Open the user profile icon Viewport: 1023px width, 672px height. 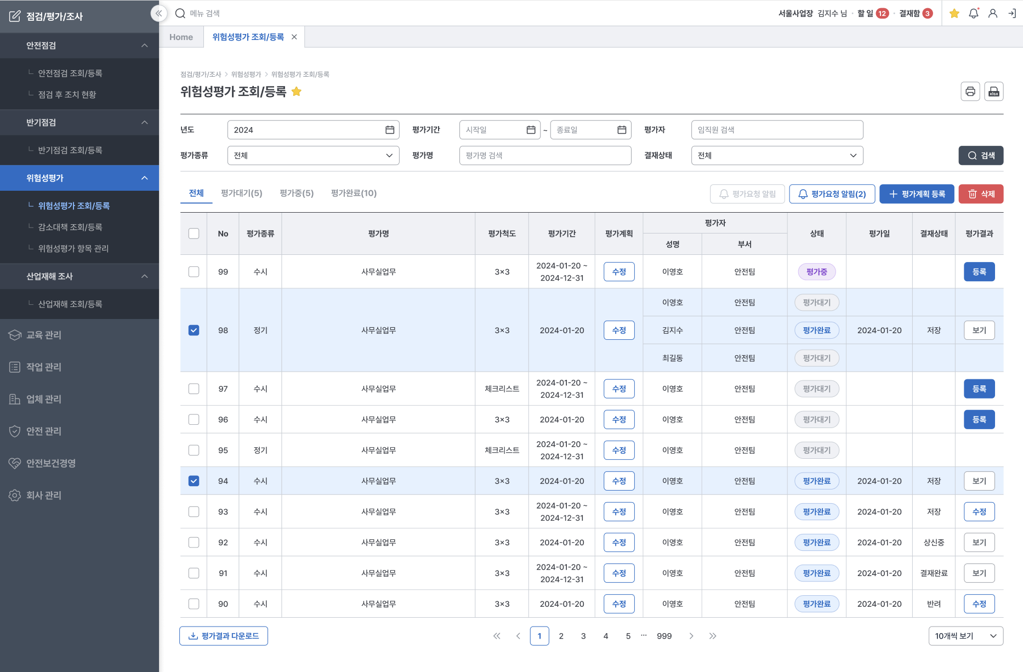coord(992,14)
